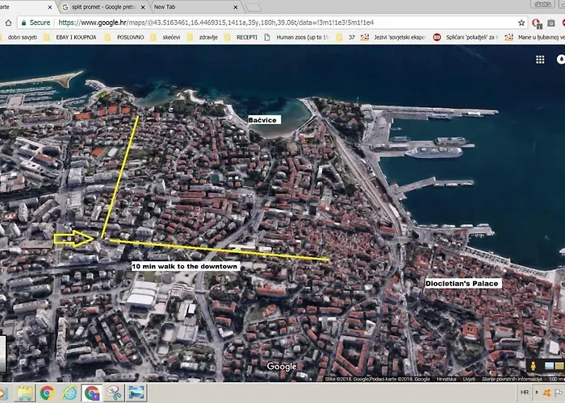Close the 'split promet' tab

click(143, 7)
